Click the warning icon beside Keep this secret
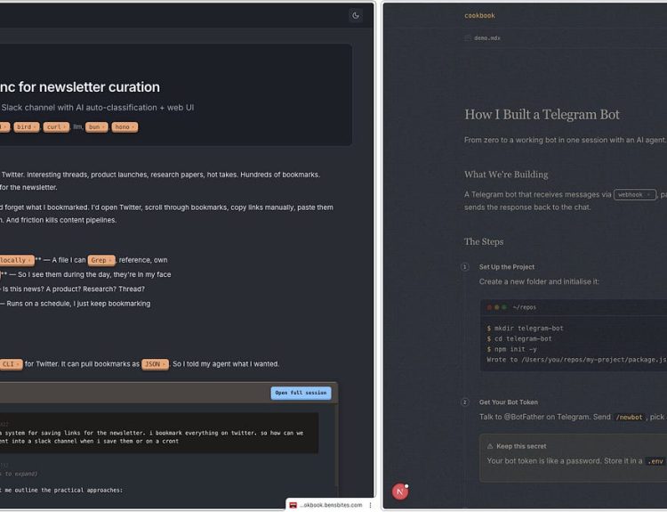Viewport: 667px width, 512px height. pyautogui.click(x=489, y=446)
